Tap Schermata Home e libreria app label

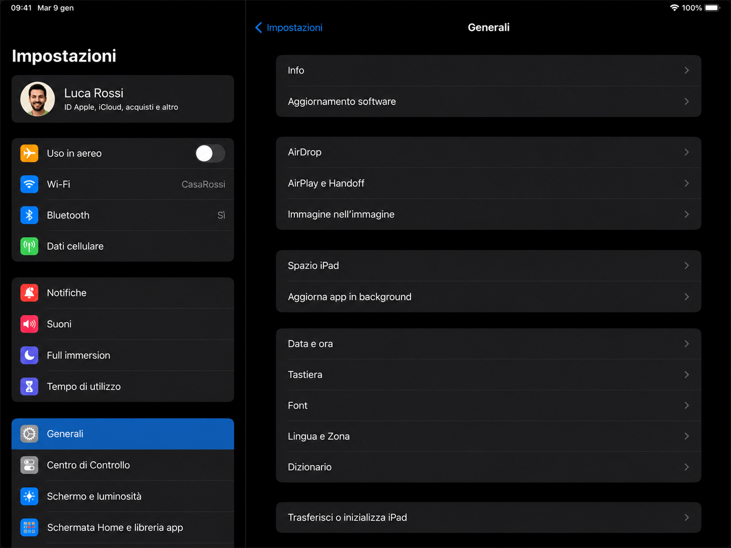click(115, 528)
